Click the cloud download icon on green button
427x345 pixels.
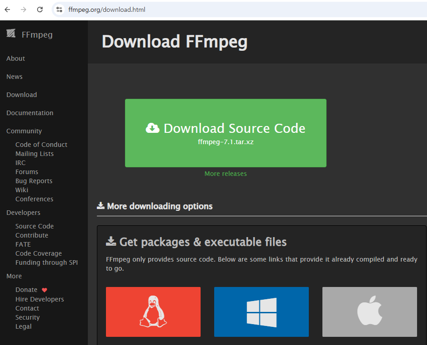pyautogui.click(x=153, y=128)
